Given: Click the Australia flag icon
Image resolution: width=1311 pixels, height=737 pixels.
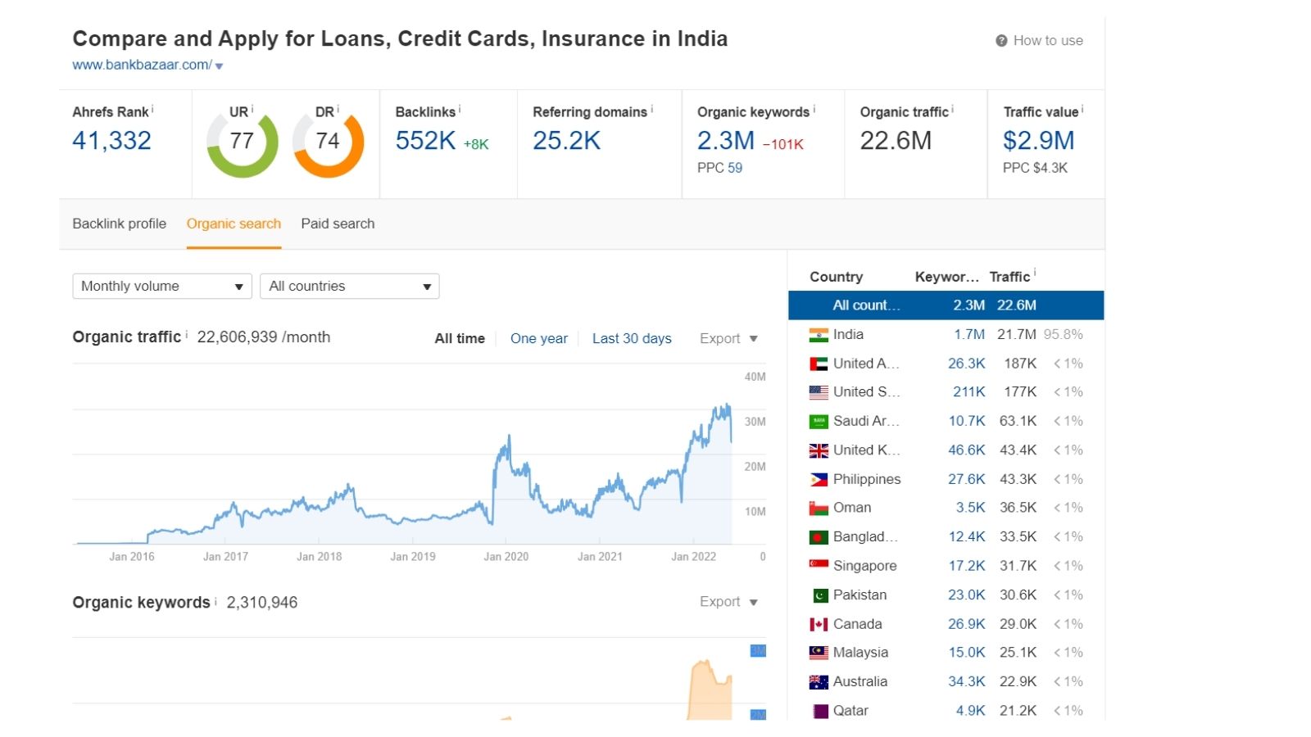Looking at the screenshot, I should 819,682.
